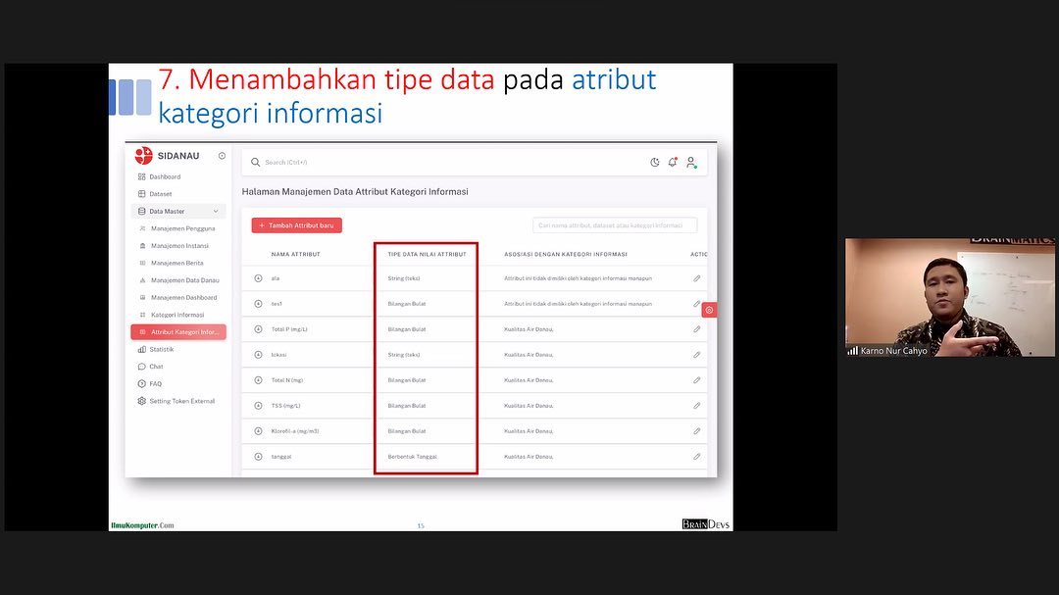Expand the 'ala' attribute row
This screenshot has width=1059, height=595.
point(259,278)
